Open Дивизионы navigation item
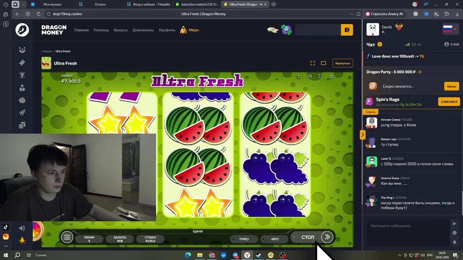463x260 pixels. (x=143, y=30)
